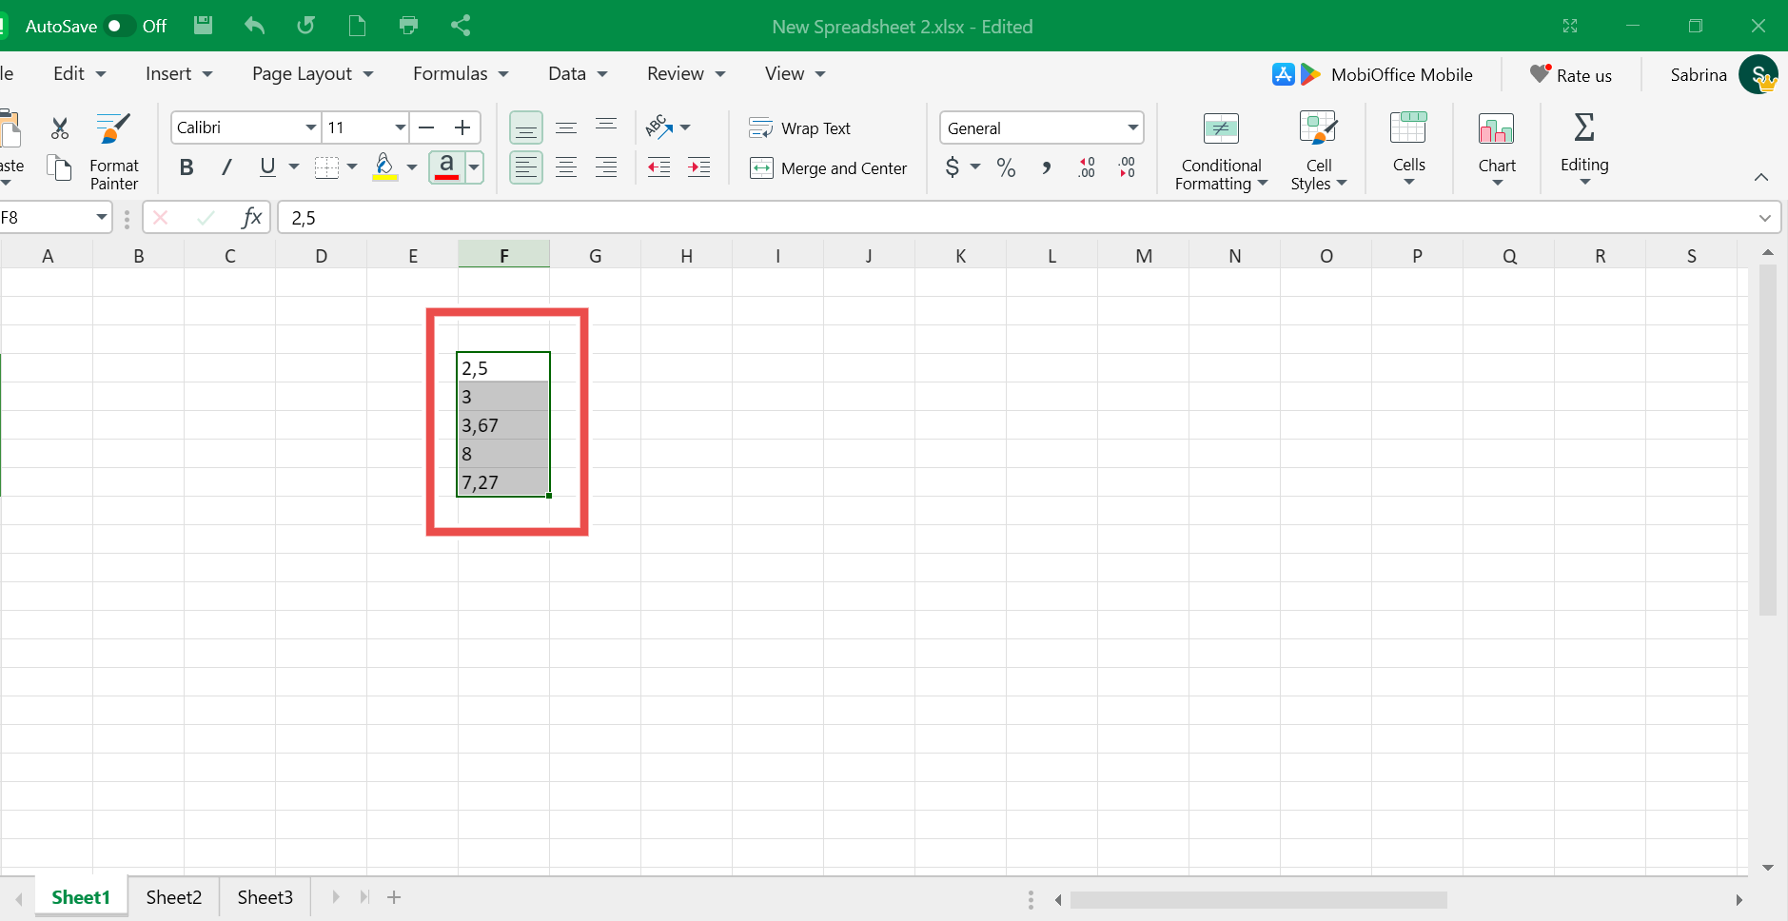
Task: Decrease decimal places
Action: [1127, 168]
